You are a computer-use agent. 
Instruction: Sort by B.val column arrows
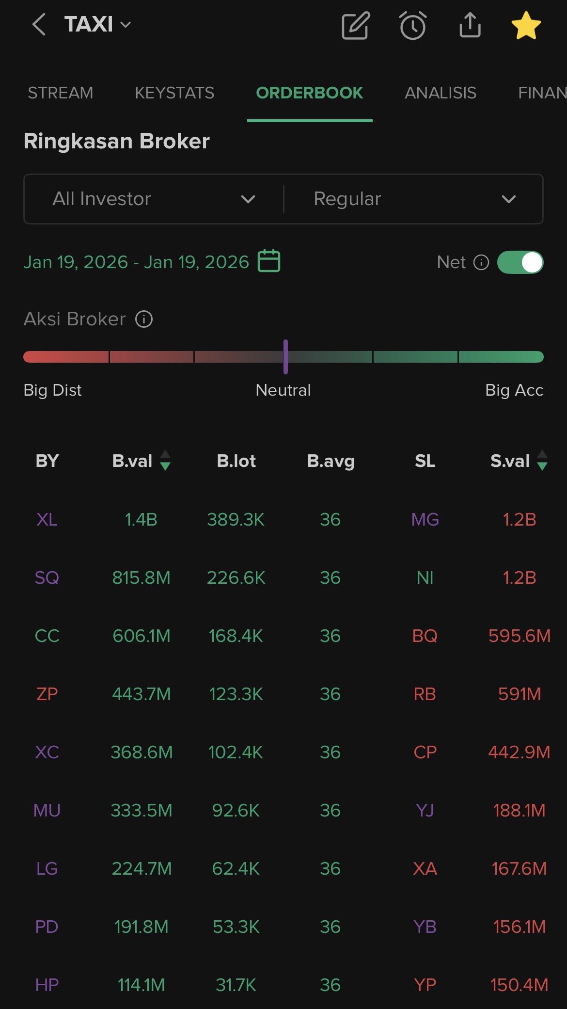tap(165, 461)
